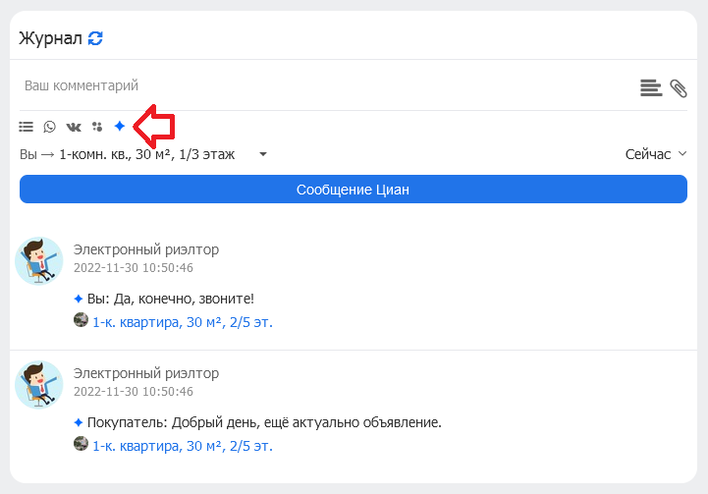Click the first Электронный риэлтор avatar

39,261
